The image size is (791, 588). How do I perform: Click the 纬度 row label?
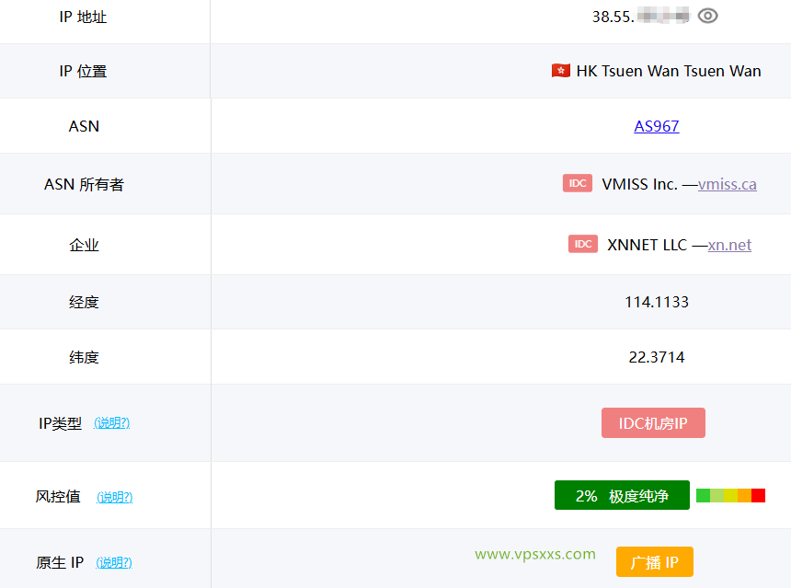84,357
